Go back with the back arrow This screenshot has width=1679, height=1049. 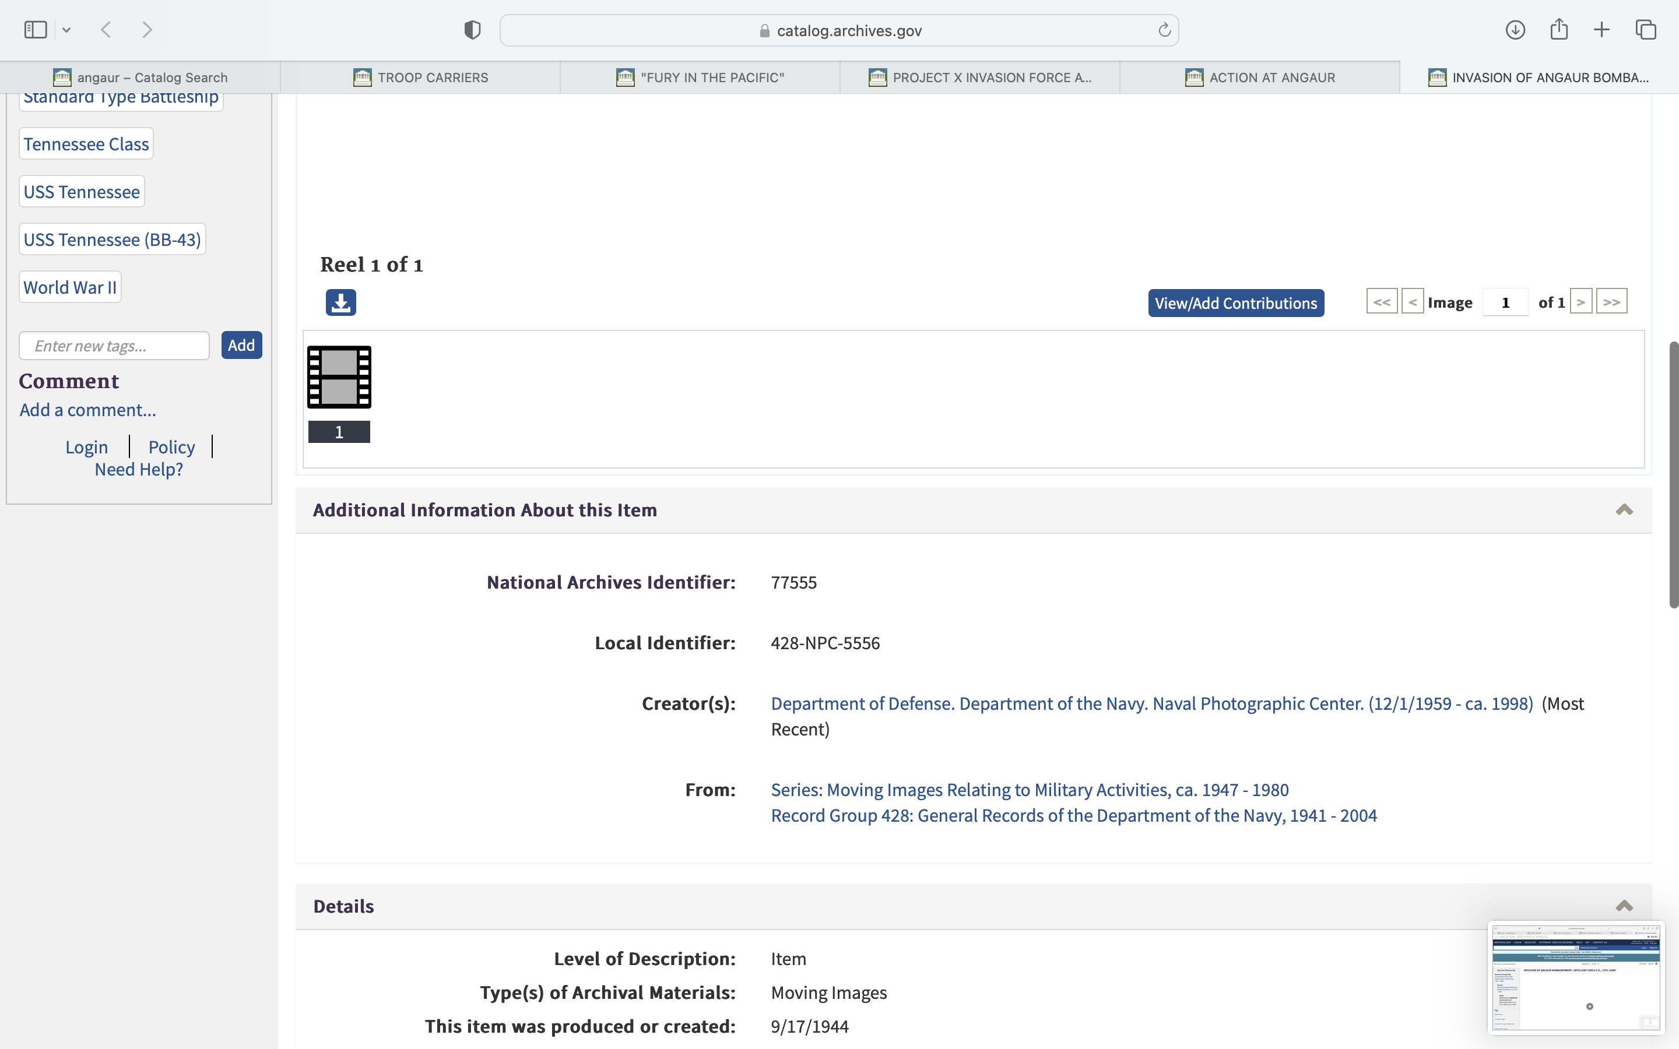(106, 30)
